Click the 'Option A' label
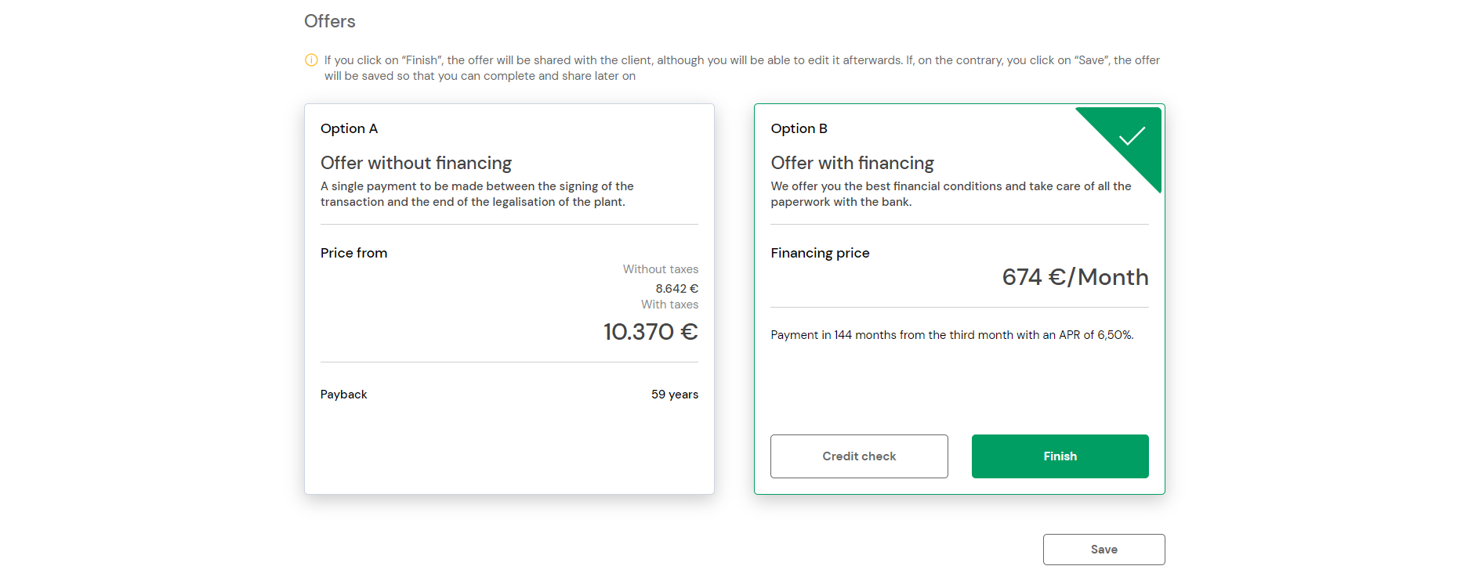 click(349, 128)
